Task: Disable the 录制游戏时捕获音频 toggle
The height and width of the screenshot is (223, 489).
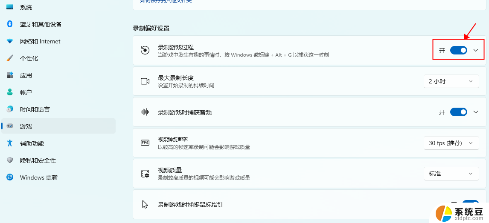Action: (x=458, y=112)
